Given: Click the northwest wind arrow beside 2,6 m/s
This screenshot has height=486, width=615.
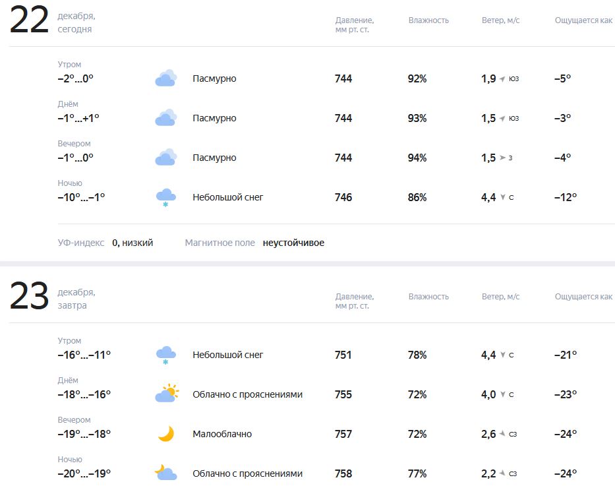Looking at the screenshot, I should (x=502, y=434).
